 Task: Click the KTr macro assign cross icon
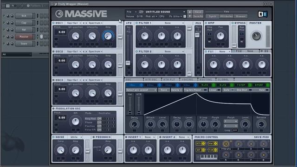(203, 143)
